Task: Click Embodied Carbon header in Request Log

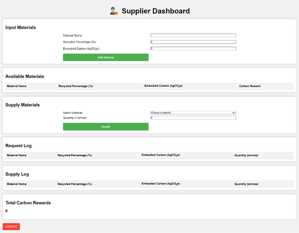Action: pyautogui.click(x=160, y=155)
